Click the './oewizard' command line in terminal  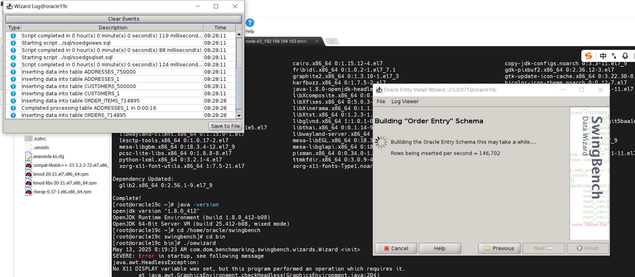(164, 243)
